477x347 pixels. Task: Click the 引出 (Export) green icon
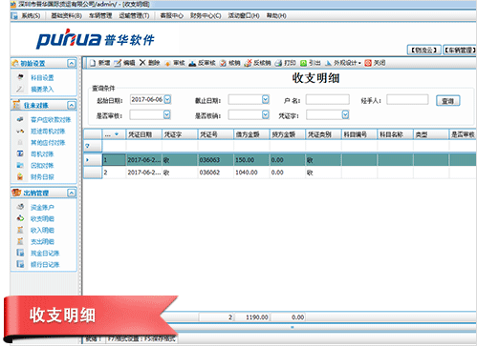coord(304,63)
